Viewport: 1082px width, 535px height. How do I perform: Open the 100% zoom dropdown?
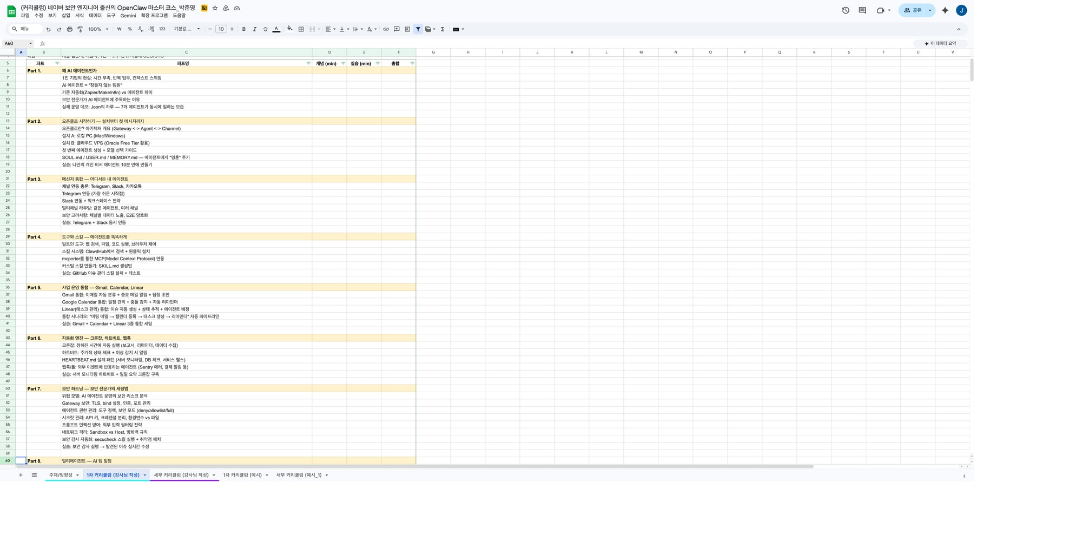tap(98, 29)
